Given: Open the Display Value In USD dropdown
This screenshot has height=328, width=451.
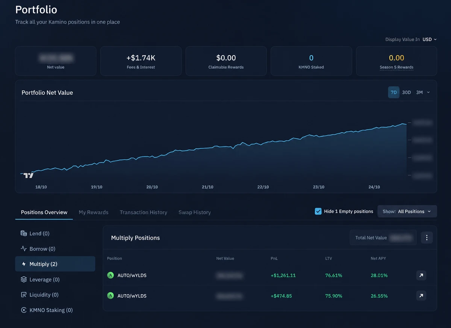Looking at the screenshot, I should point(430,39).
